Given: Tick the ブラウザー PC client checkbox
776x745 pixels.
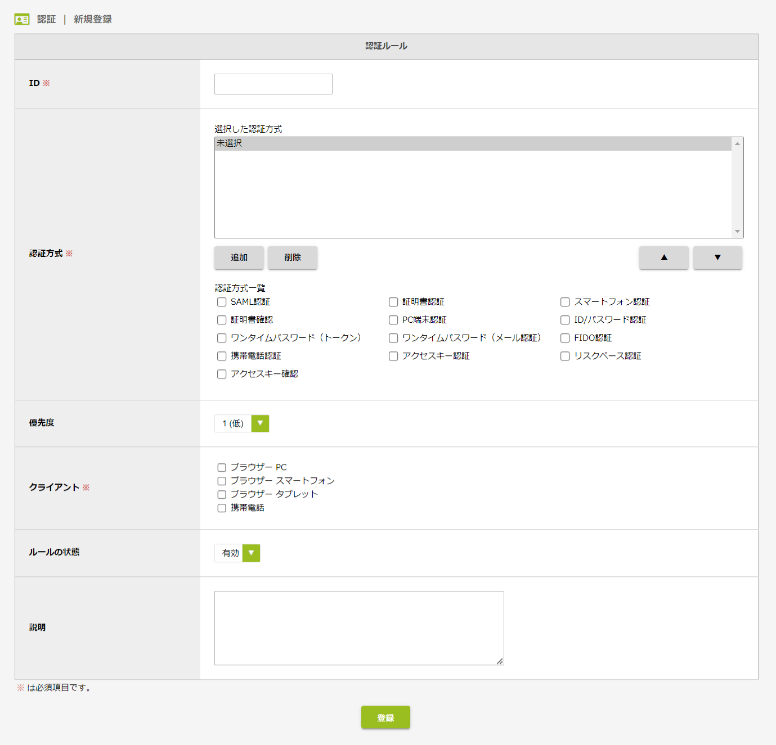Looking at the screenshot, I should 222,467.
